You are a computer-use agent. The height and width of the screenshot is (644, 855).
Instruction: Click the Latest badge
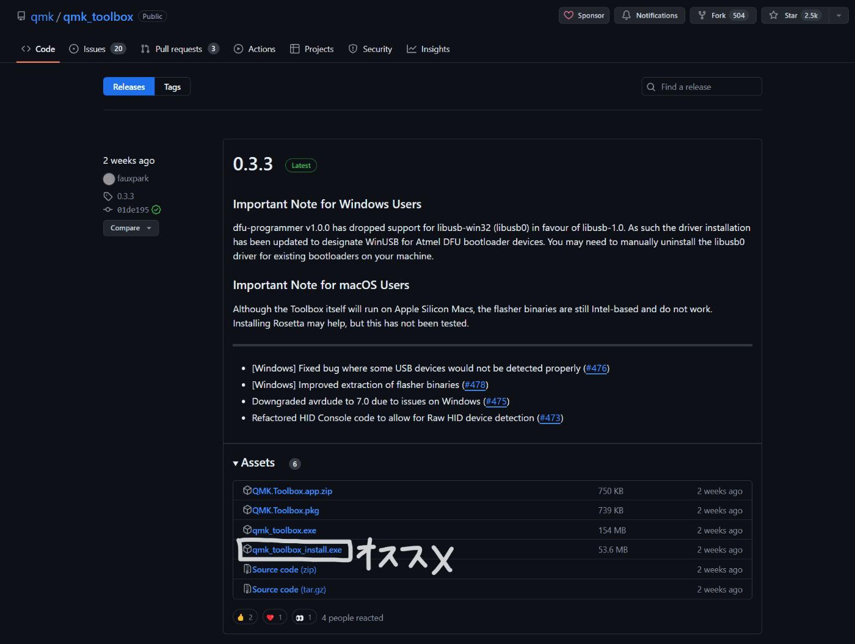(301, 166)
